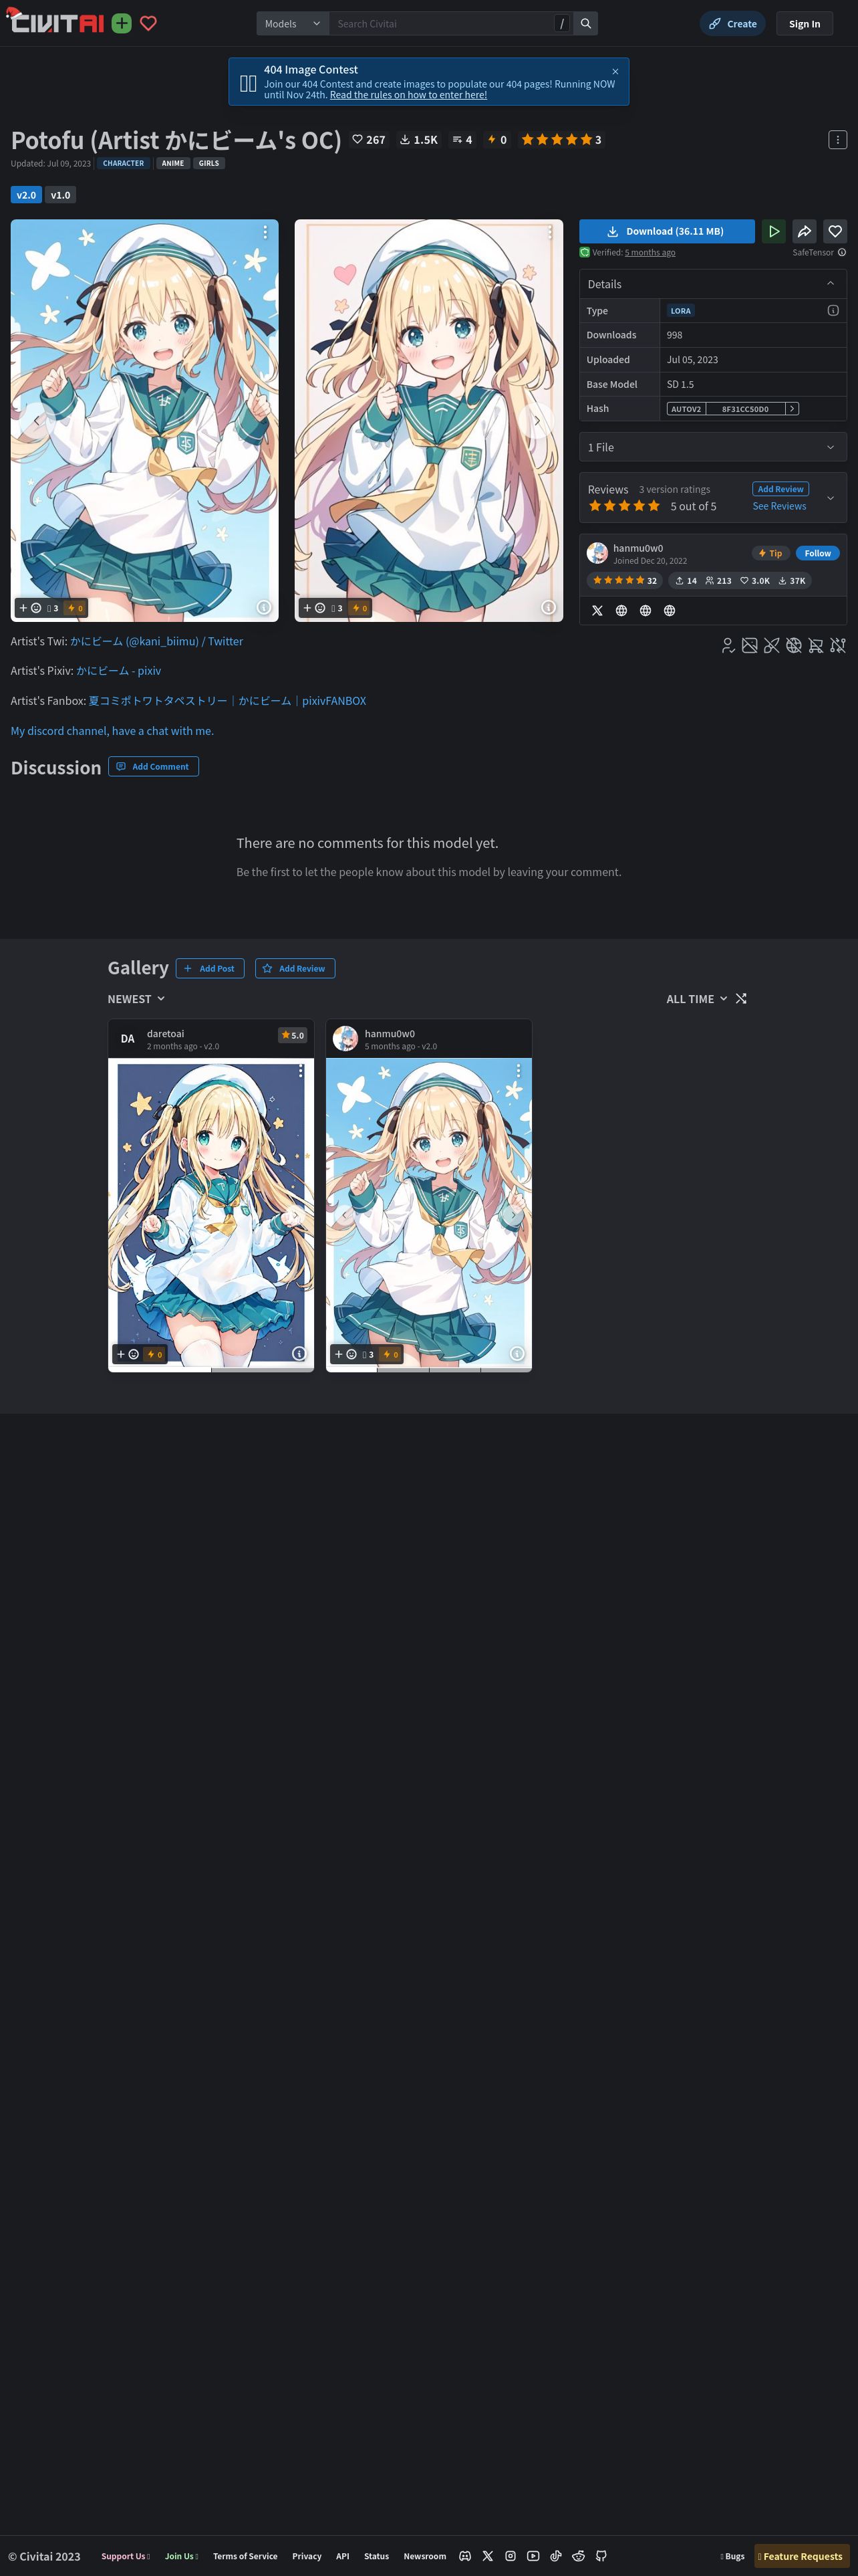The image size is (858, 2576).
Task: Click Terms of Service in footer
Action: pos(245,2556)
